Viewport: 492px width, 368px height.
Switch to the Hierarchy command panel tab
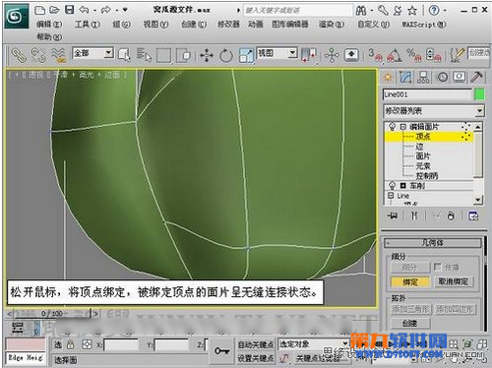tap(423, 77)
